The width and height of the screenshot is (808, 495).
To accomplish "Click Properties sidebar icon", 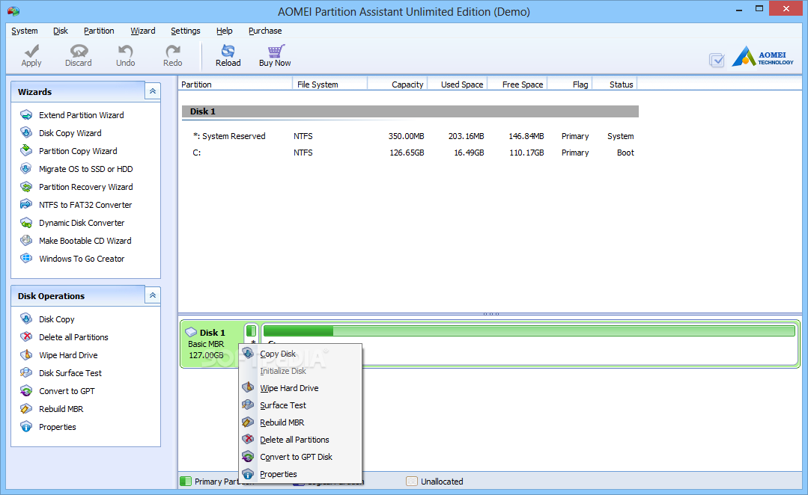I will pos(26,426).
